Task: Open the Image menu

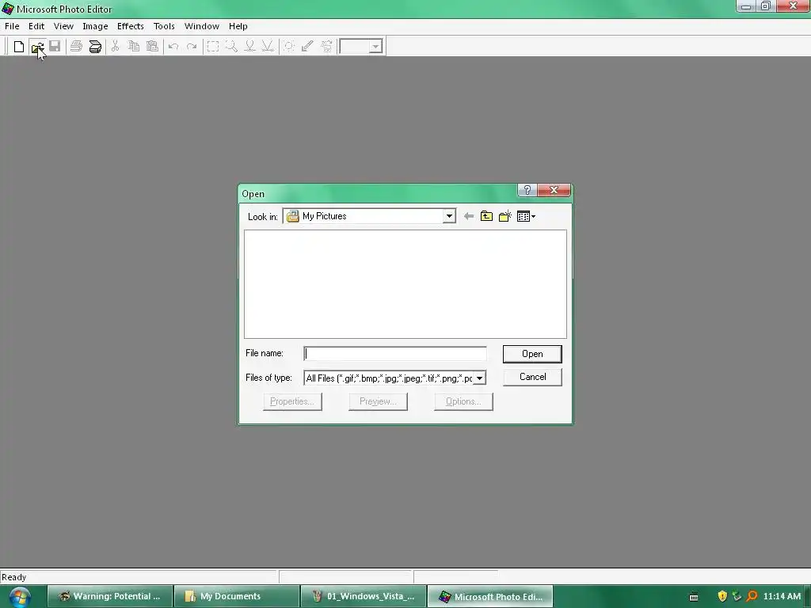Action: (x=95, y=26)
